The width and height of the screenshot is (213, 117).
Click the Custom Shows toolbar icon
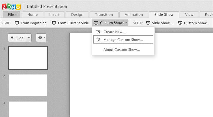point(96,23)
